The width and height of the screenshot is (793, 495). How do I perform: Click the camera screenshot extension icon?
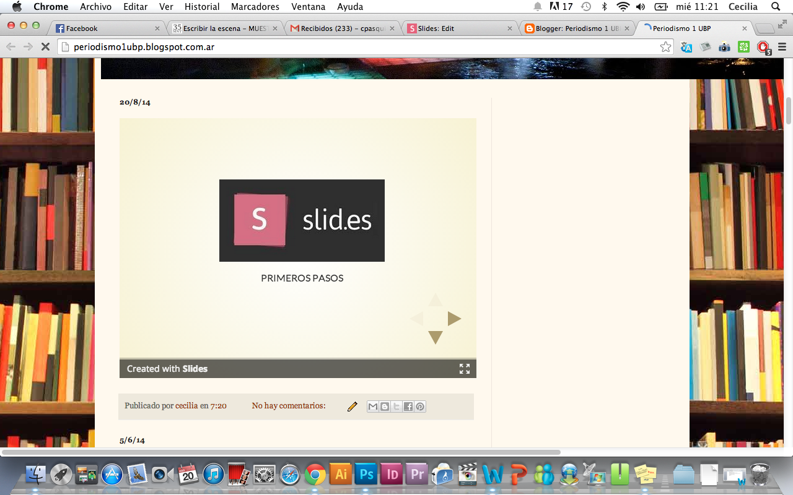coord(724,47)
